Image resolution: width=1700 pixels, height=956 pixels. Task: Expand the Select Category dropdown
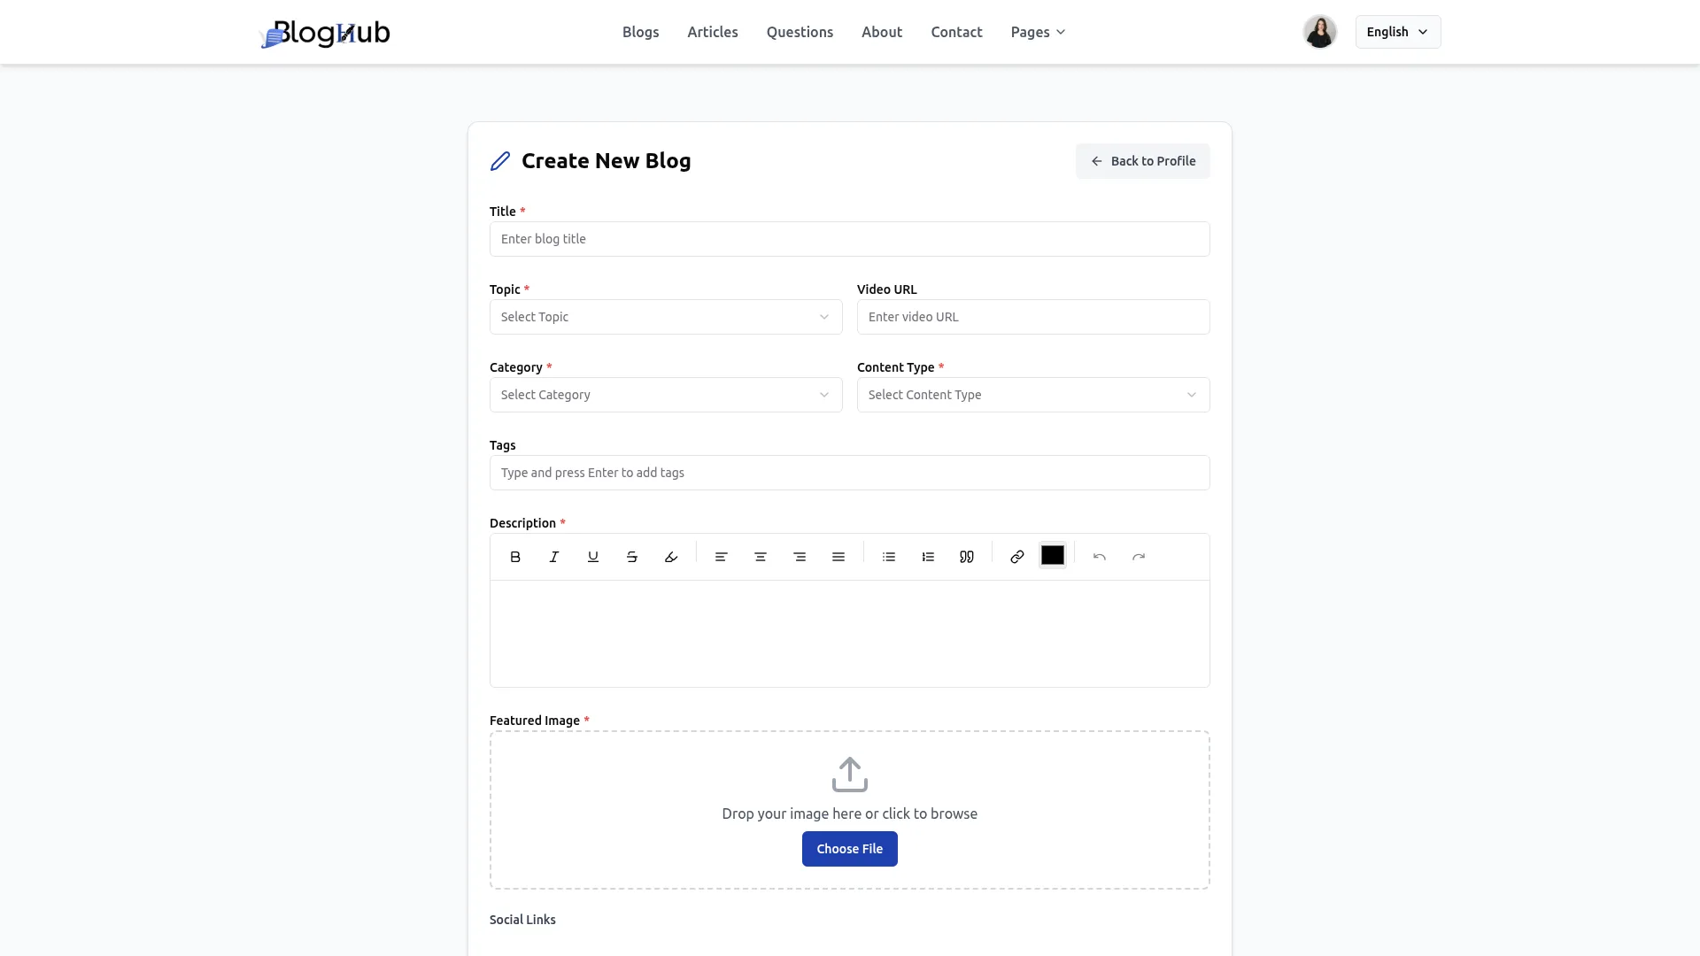tap(666, 395)
